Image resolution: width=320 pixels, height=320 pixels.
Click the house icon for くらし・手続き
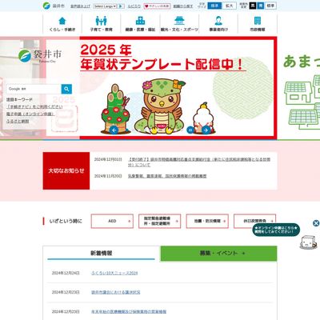[62, 21]
